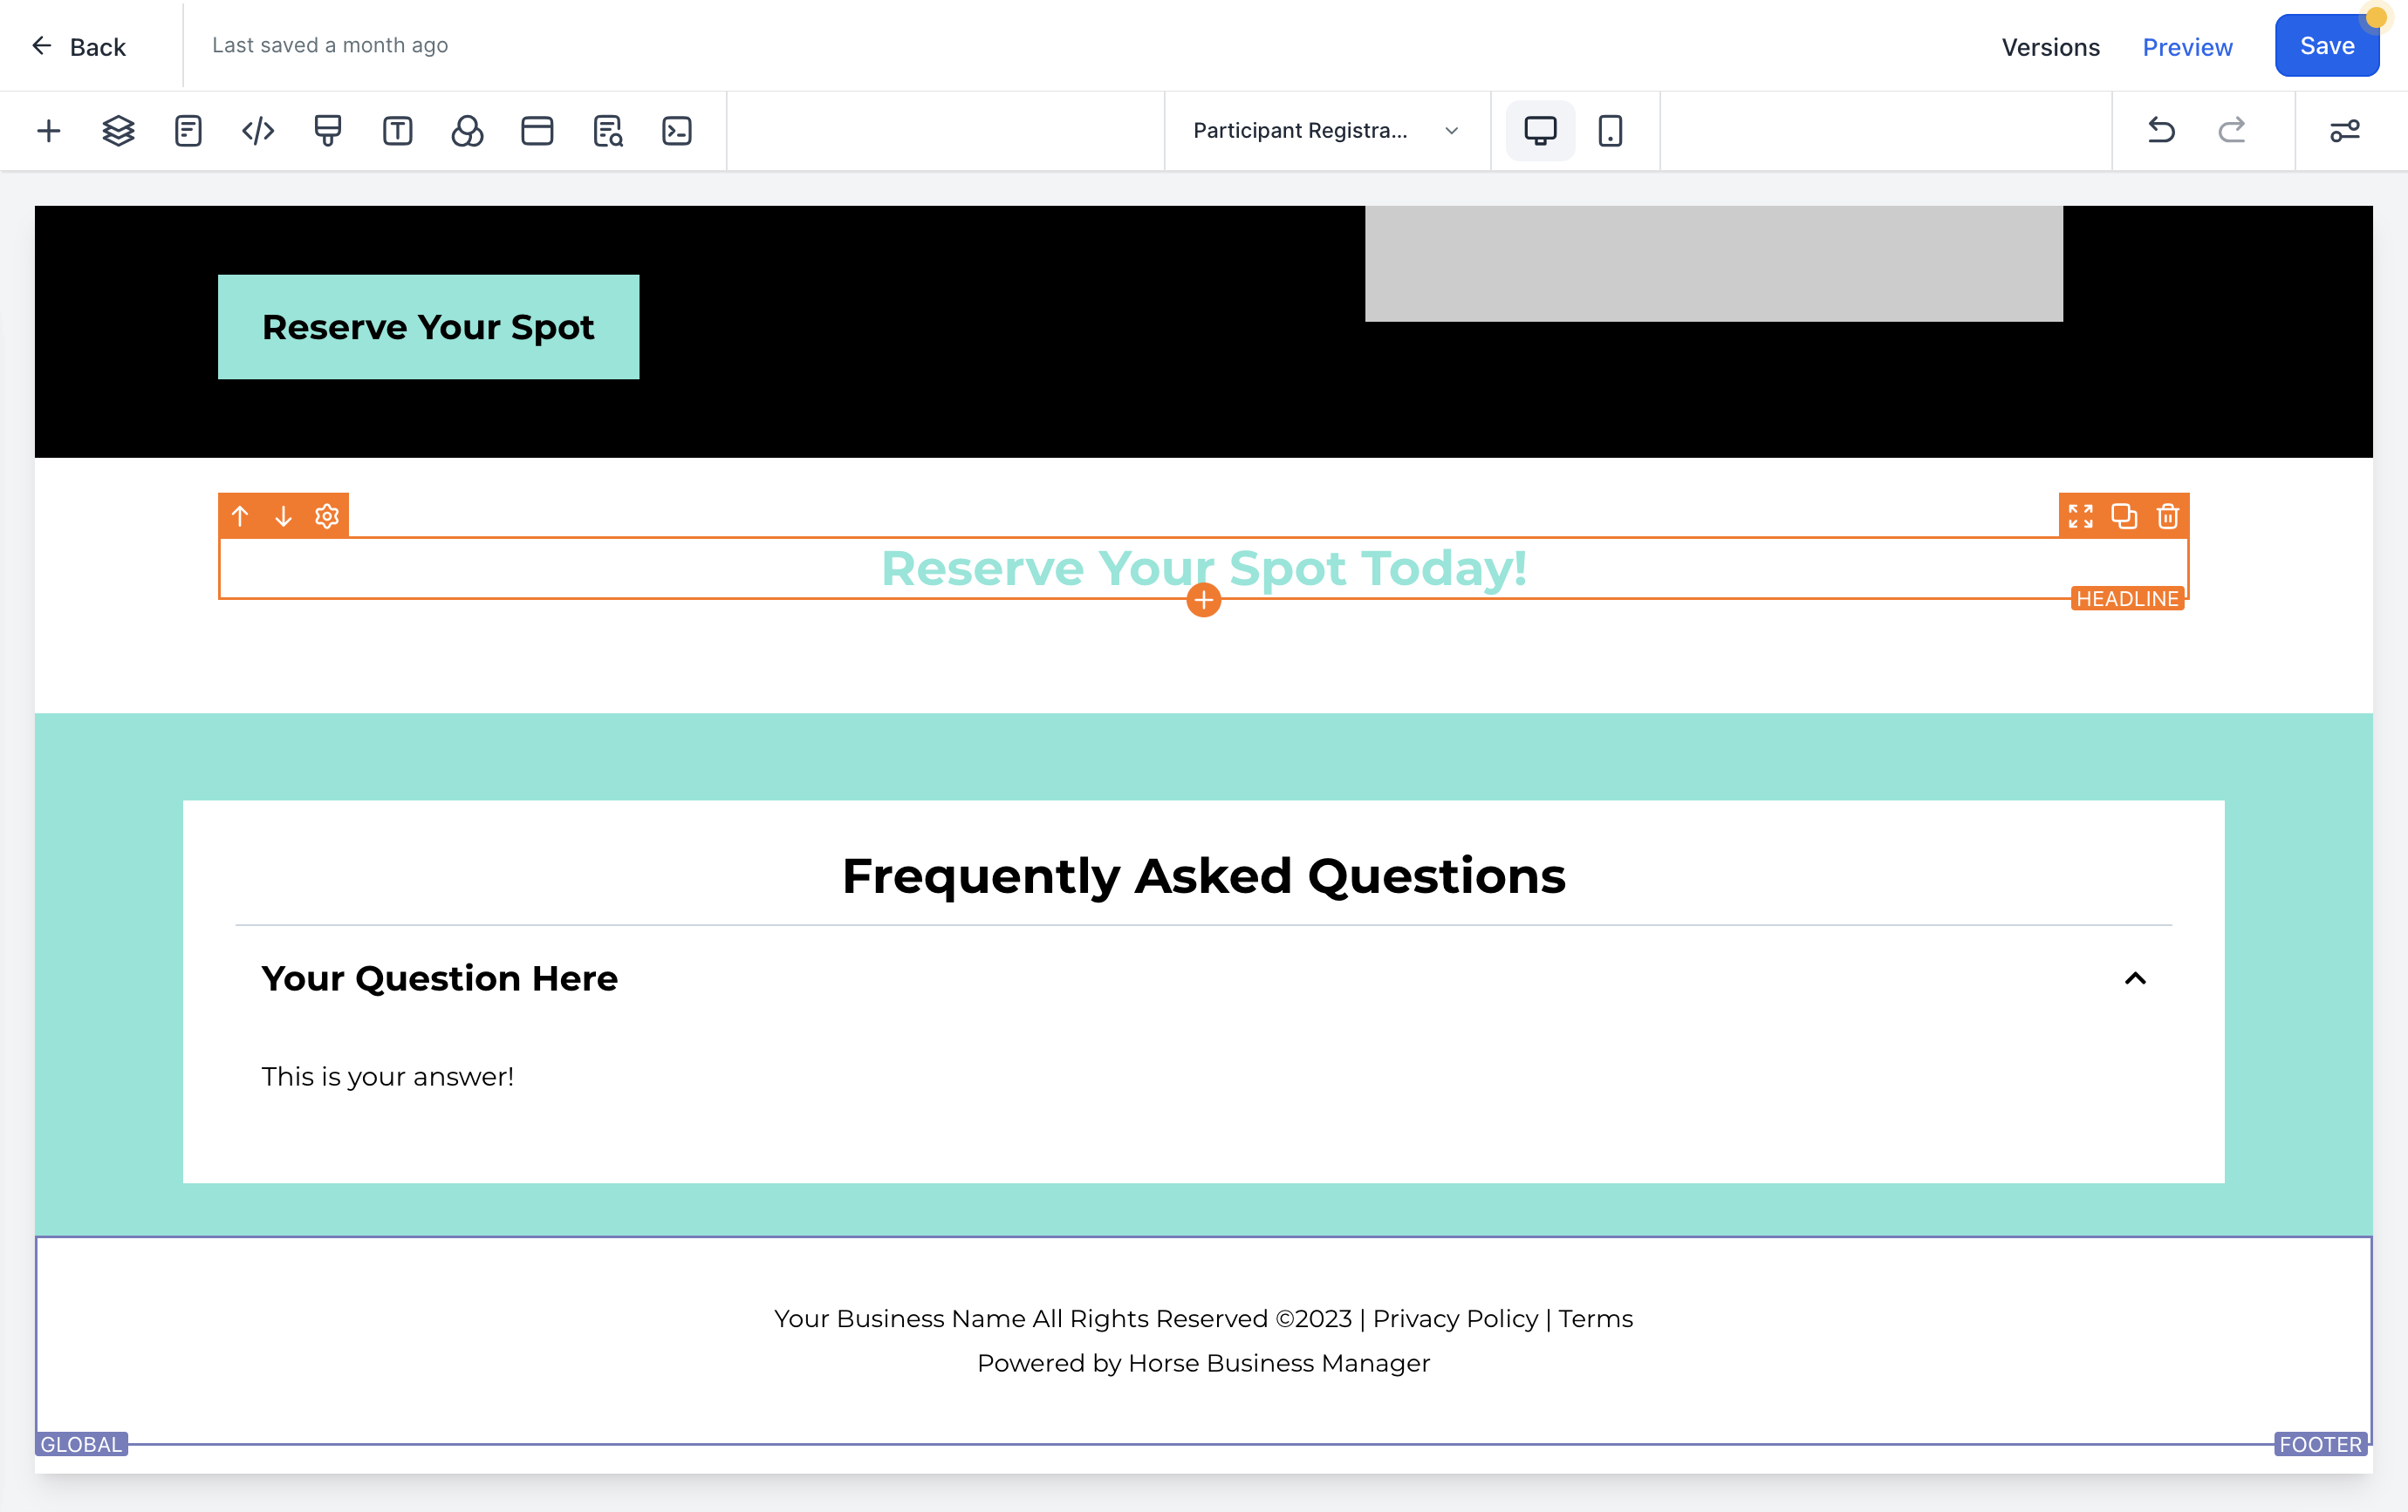Open the custom code icon
The height and width of the screenshot is (1512, 2408).
coord(258,131)
